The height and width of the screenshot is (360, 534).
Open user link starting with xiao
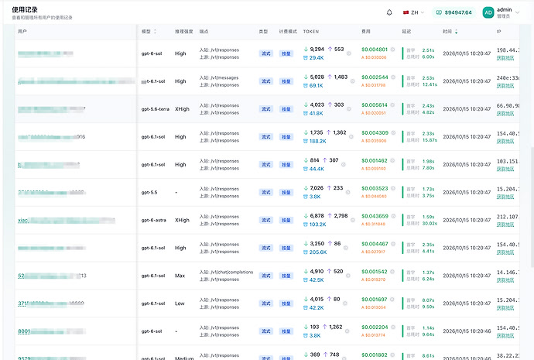[67, 221]
